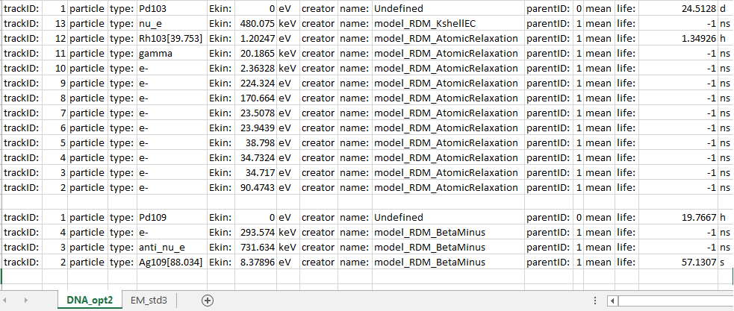Select cell with value 2.36328
Image resolution: width=734 pixels, height=311 pixels.
point(255,69)
